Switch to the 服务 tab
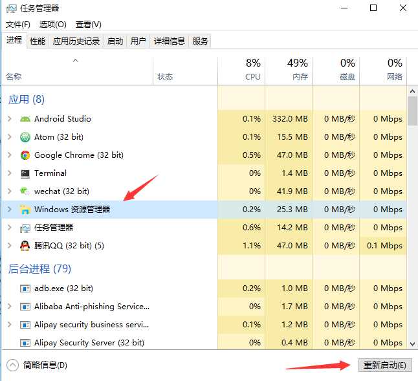 click(x=200, y=41)
